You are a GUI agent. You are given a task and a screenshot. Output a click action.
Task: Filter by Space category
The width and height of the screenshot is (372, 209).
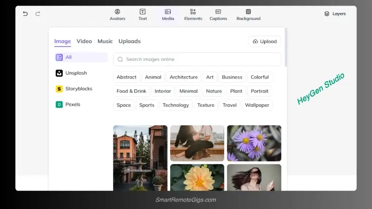(124, 105)
